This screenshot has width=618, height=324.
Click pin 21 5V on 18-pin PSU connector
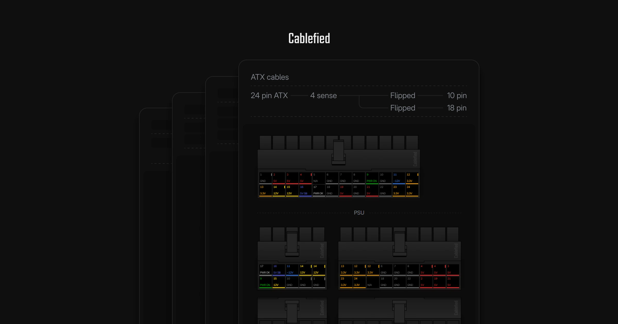453,282
